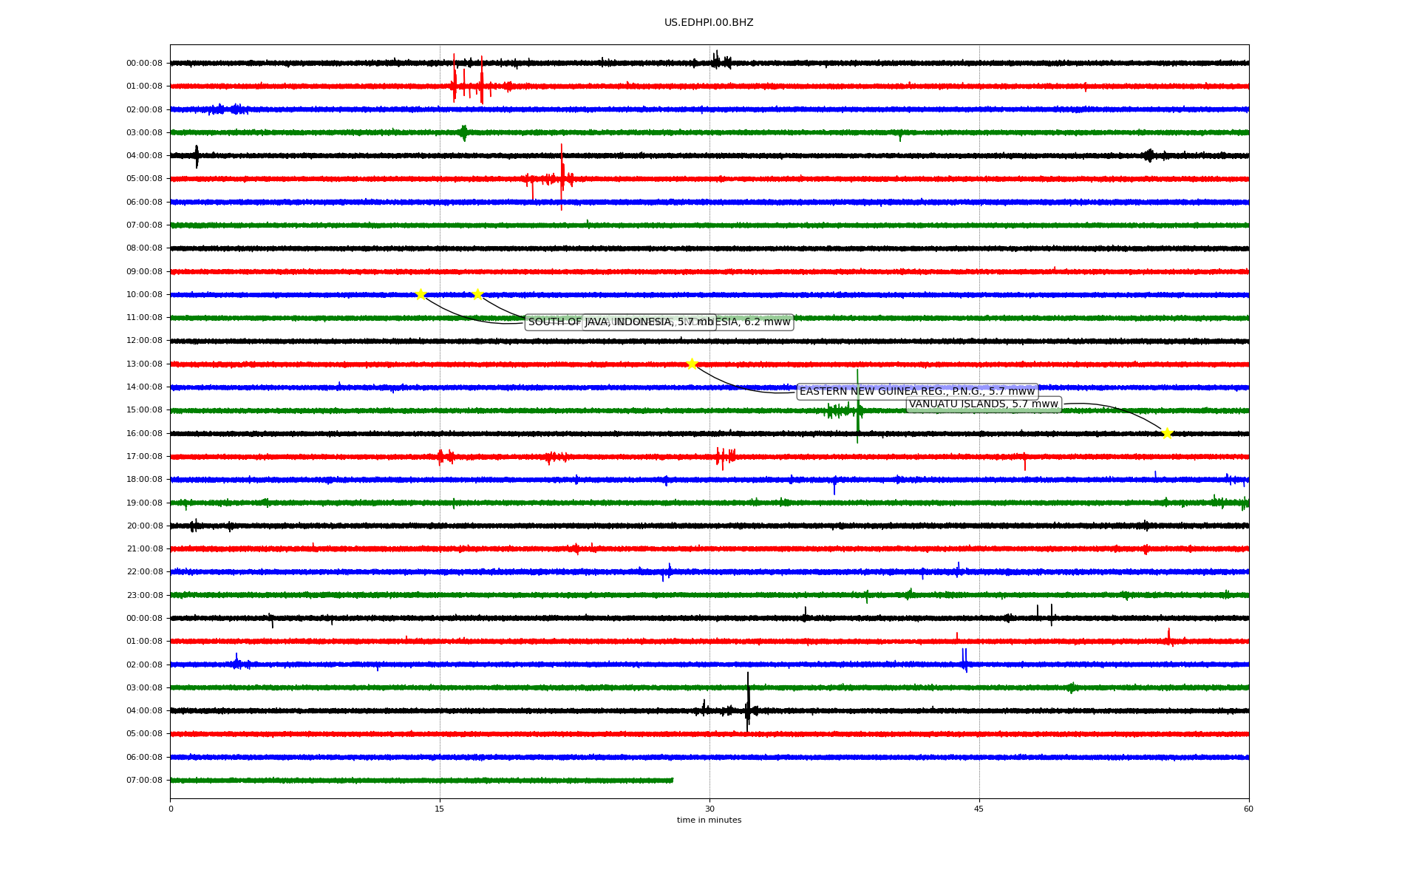
Task: Click the 60 tick on the time axis
Action: pyautogui.click(x=1248, y=809)
